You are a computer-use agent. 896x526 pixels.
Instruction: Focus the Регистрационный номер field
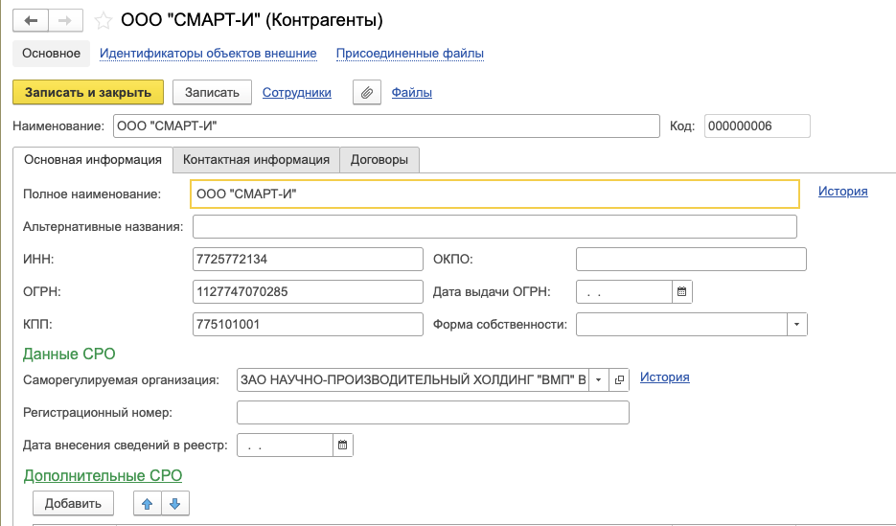pyautogui.click(x=432, y=412)
